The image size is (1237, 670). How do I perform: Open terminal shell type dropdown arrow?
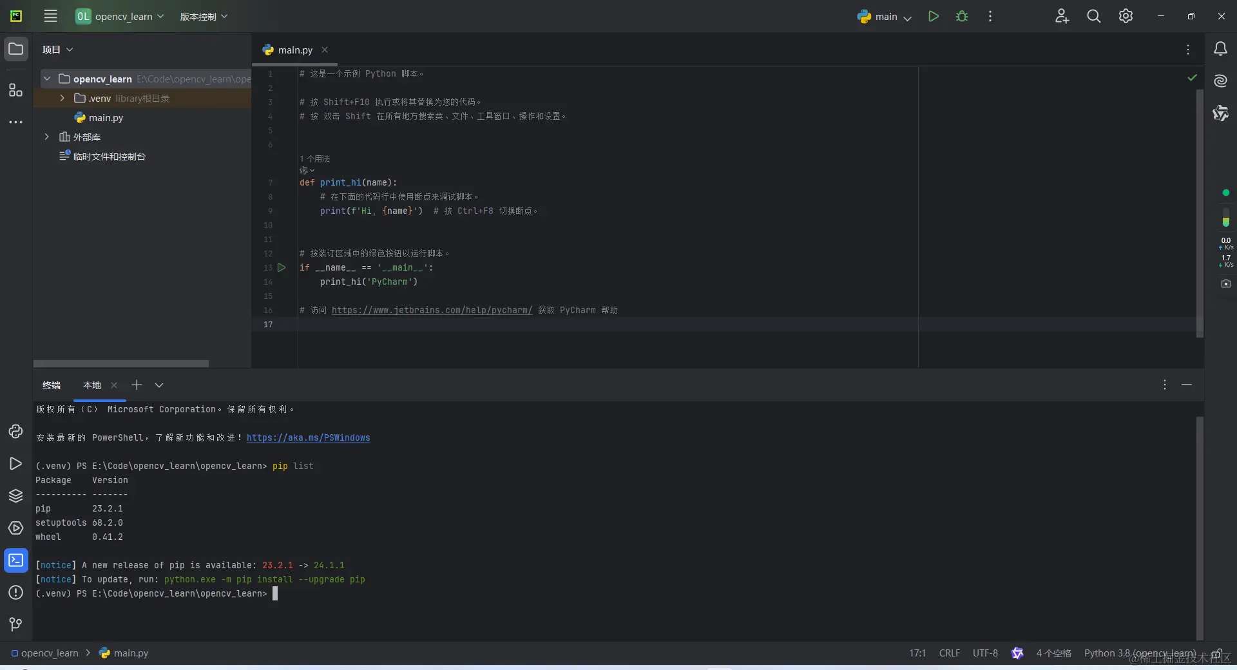pos(159,385)
